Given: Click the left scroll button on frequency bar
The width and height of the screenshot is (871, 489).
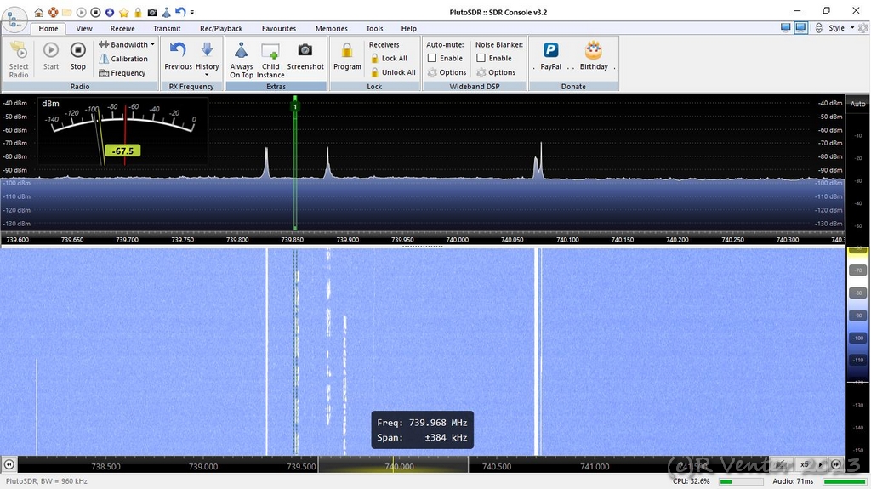Looking at the screenshot, I should 9,464.
